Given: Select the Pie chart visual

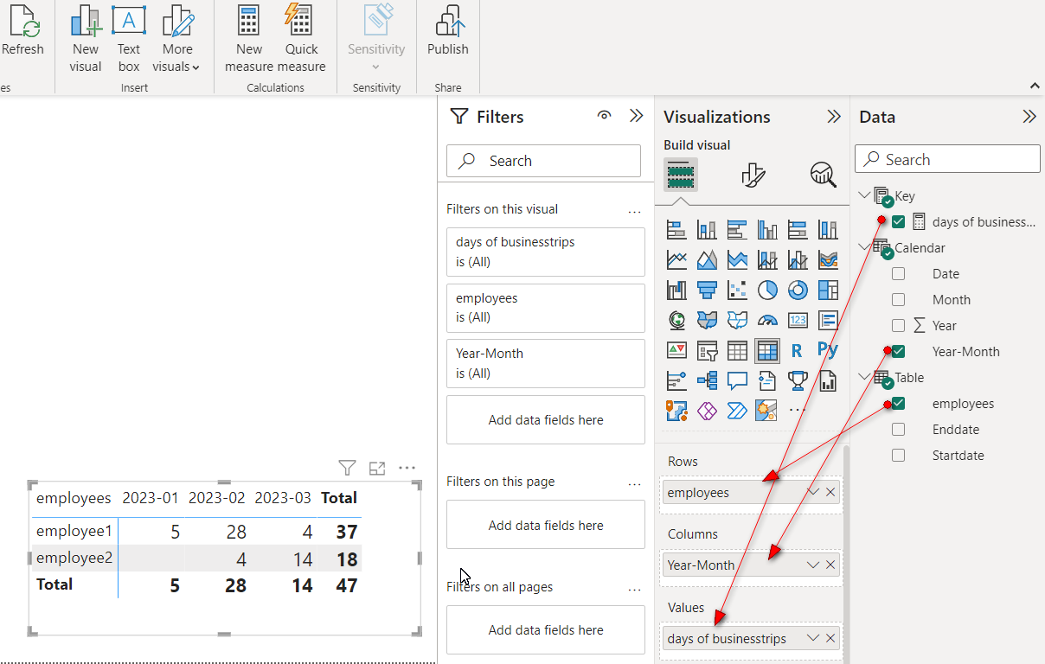Looking at the screenshot, I should 767,290.
